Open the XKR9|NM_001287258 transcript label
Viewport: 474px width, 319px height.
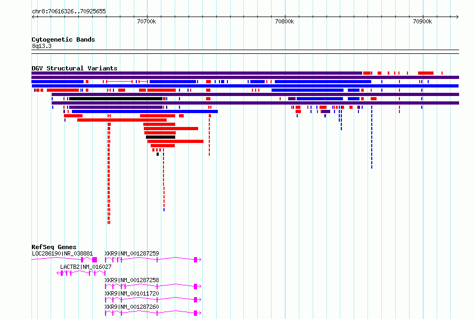coord(132,280)
